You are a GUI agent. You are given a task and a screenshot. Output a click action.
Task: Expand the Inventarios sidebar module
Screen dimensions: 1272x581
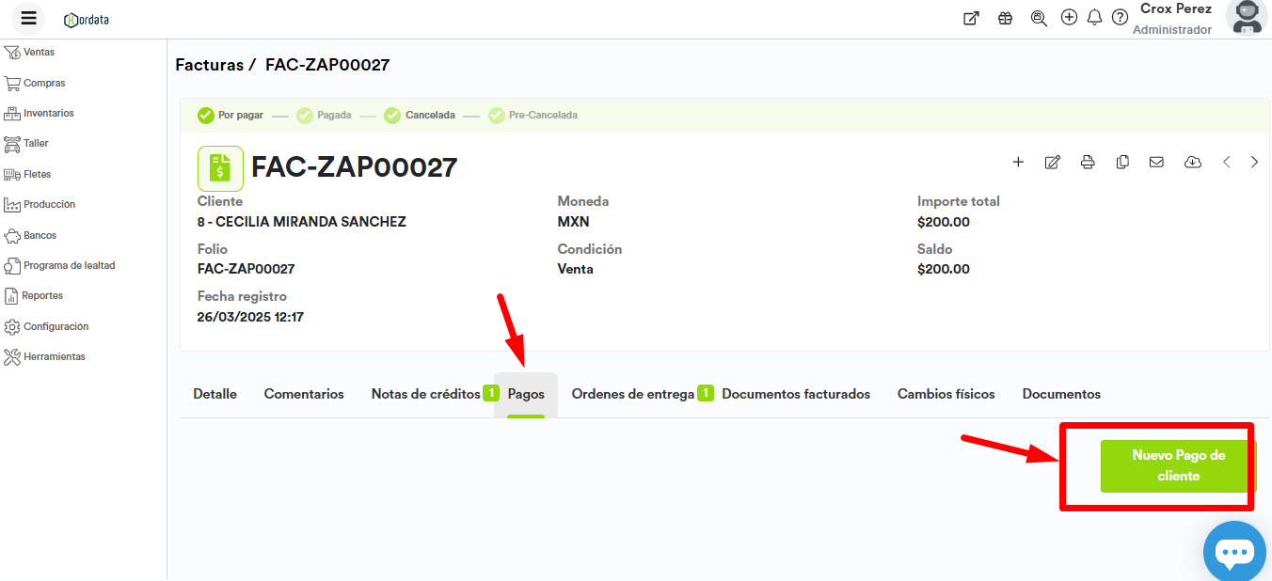[x=48, y=114]
